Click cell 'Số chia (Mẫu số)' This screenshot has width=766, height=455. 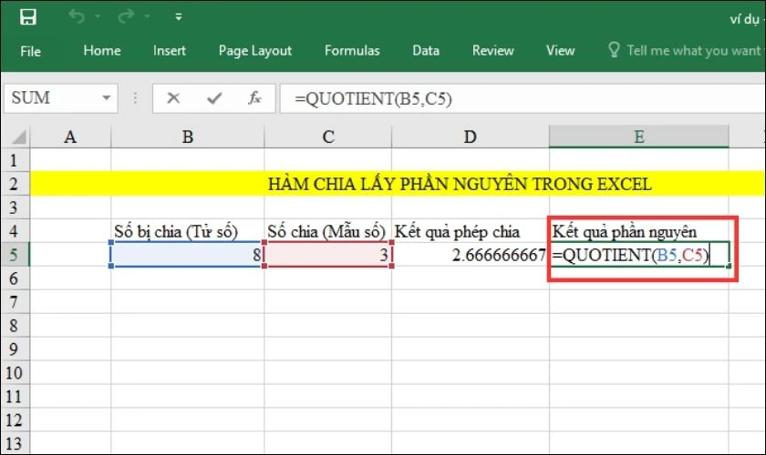coord(328,231)
